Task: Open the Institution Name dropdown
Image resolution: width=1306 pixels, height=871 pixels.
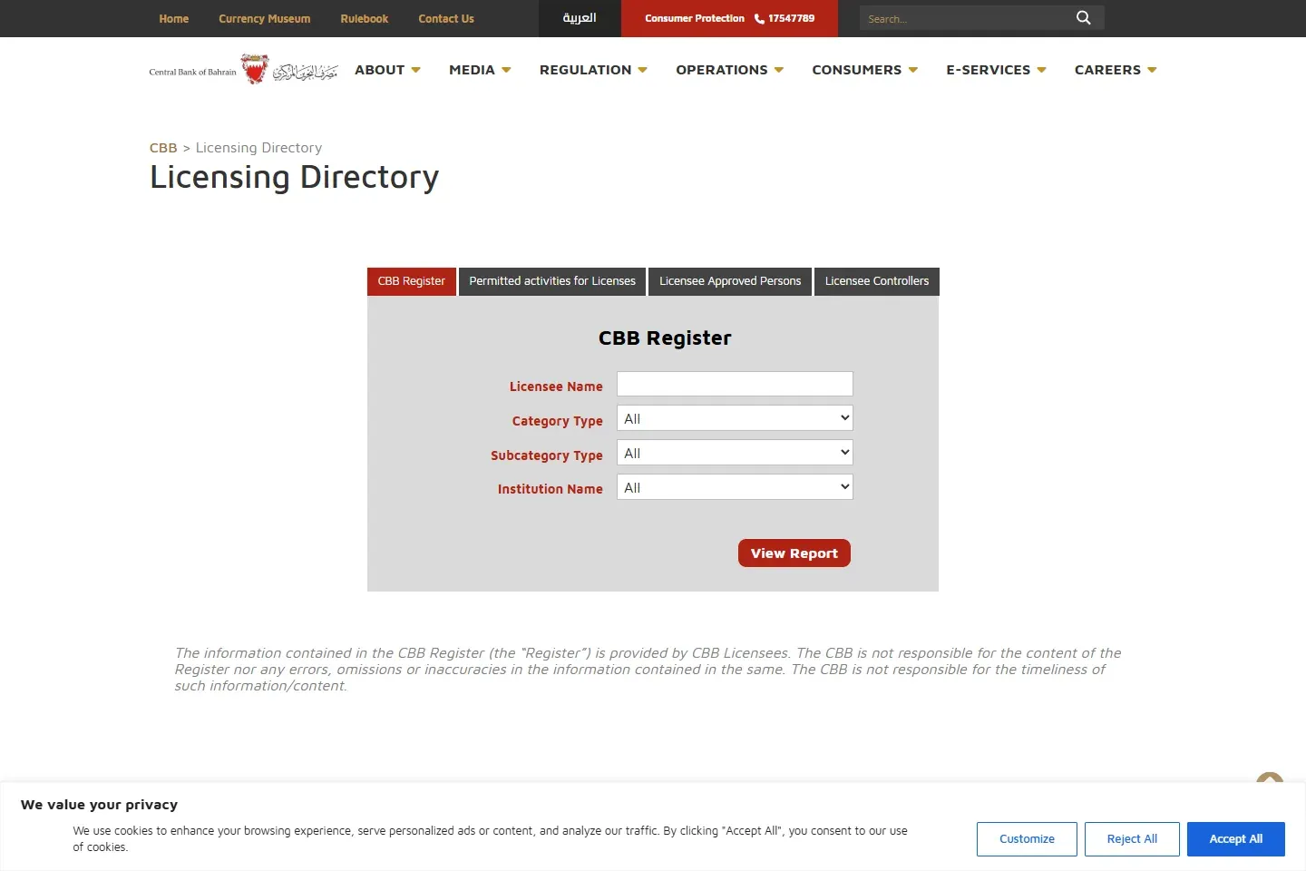Action: [735, 487]
